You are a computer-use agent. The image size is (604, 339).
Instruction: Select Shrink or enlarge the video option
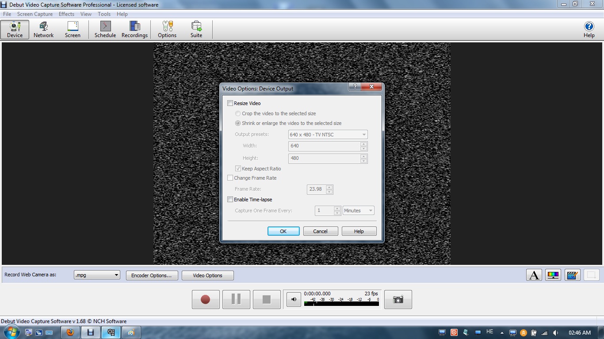tap(238, 123)
